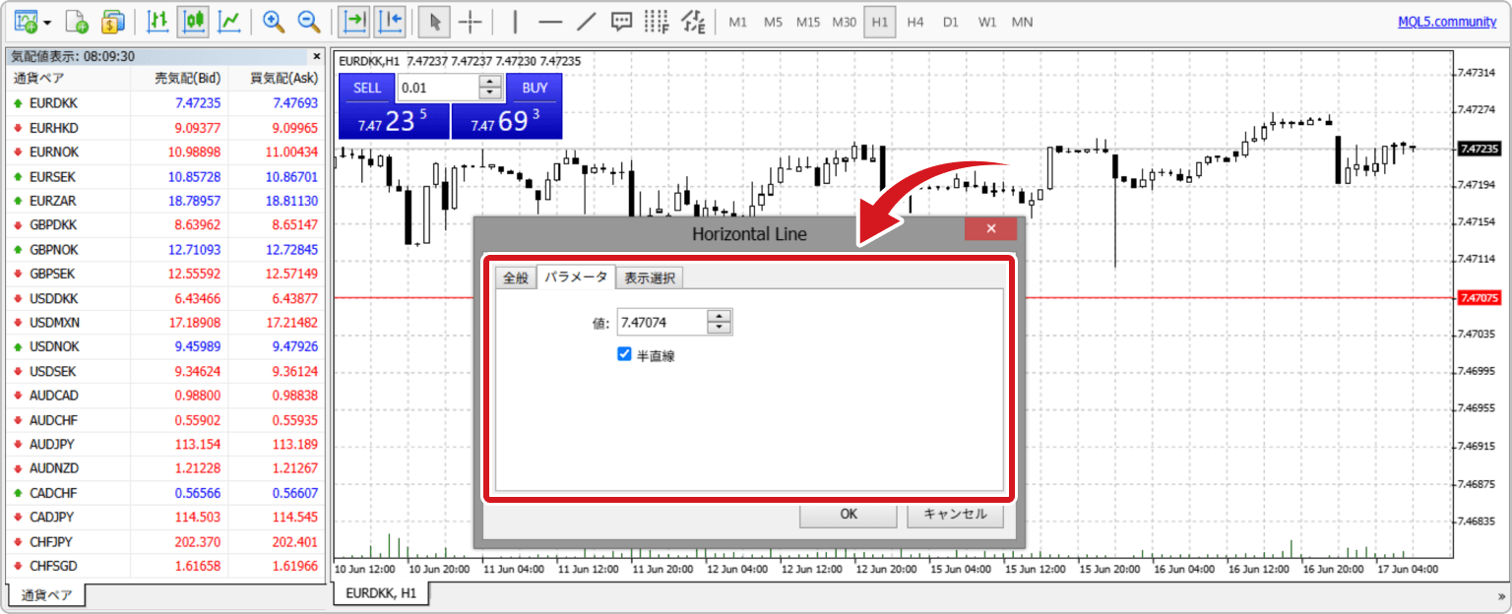
Task: Click the SELL one-click trading button
Action: [x=367, y=88]
